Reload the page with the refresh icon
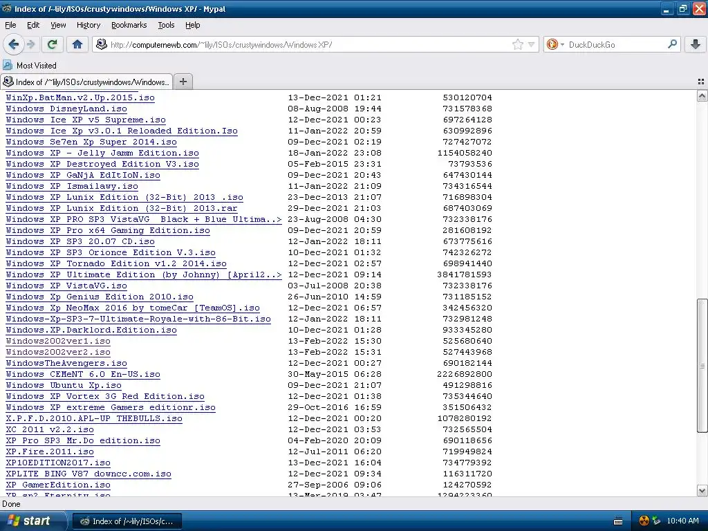Screen dimensions: 708x531 [x=53, y=44]
